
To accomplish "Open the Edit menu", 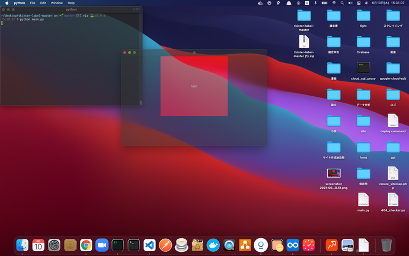I will (43, 3).
